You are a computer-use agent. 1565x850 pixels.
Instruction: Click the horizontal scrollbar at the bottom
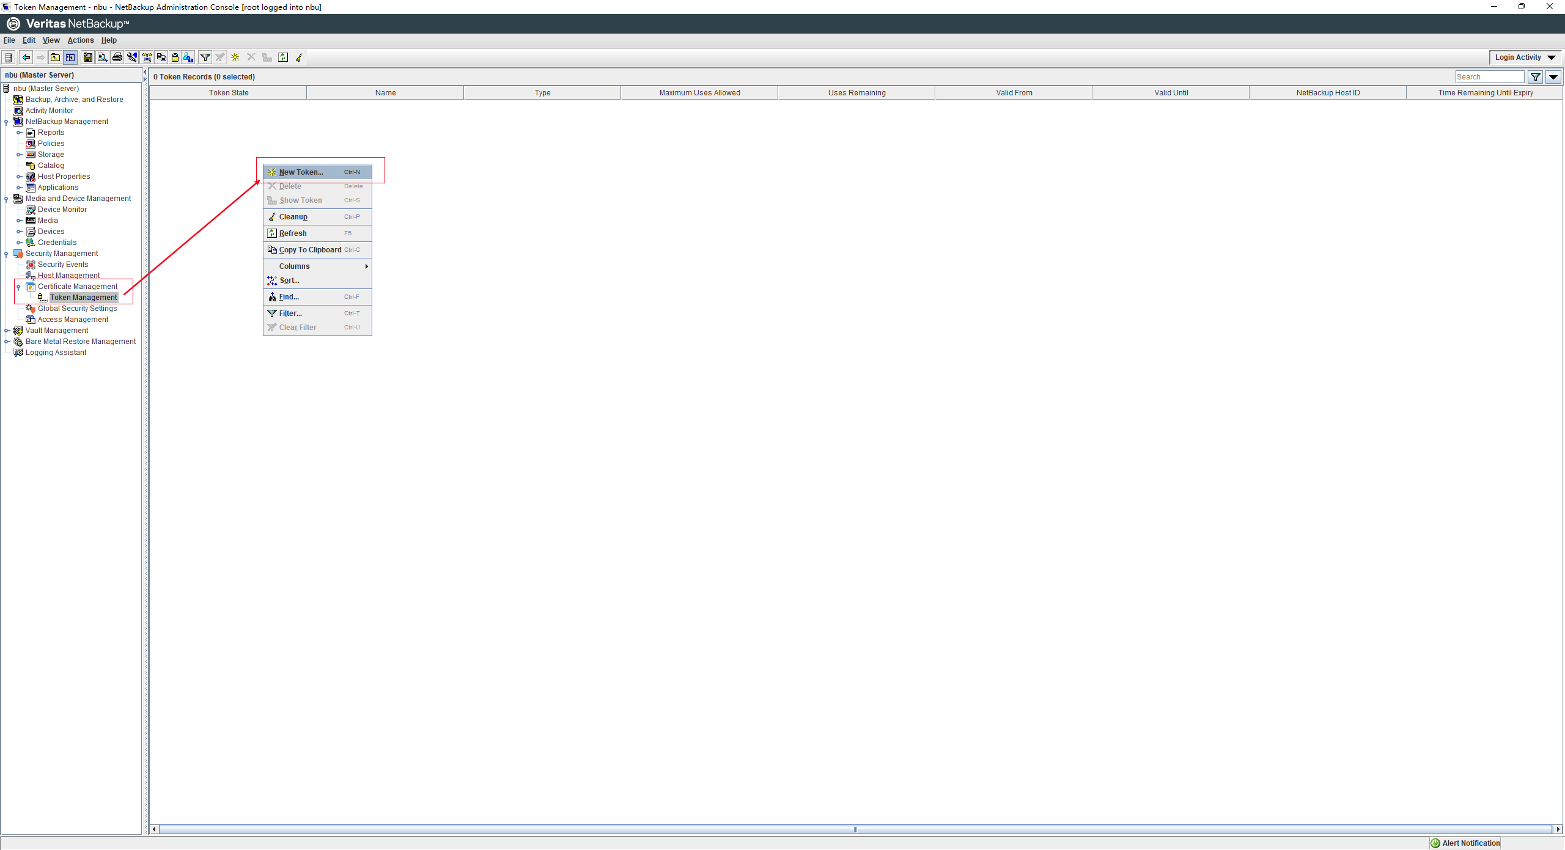[x=855, y=829]
